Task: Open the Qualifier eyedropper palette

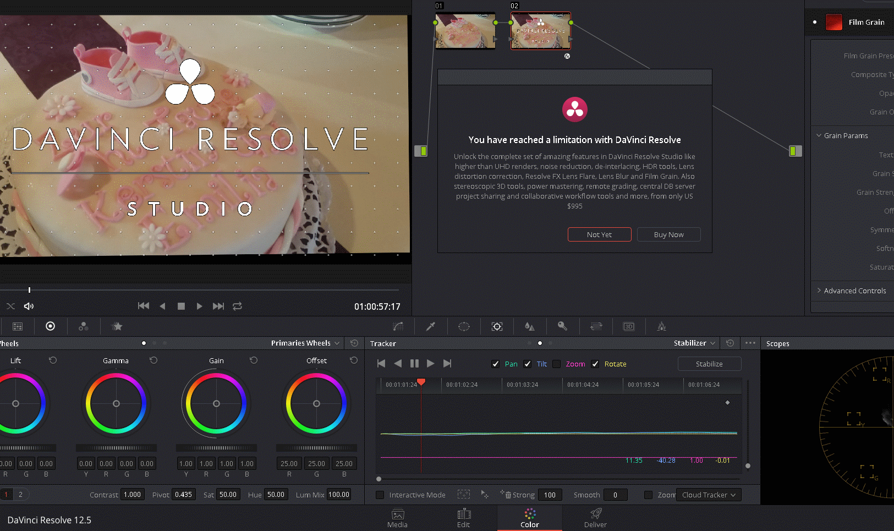Action: coord(431,326)
